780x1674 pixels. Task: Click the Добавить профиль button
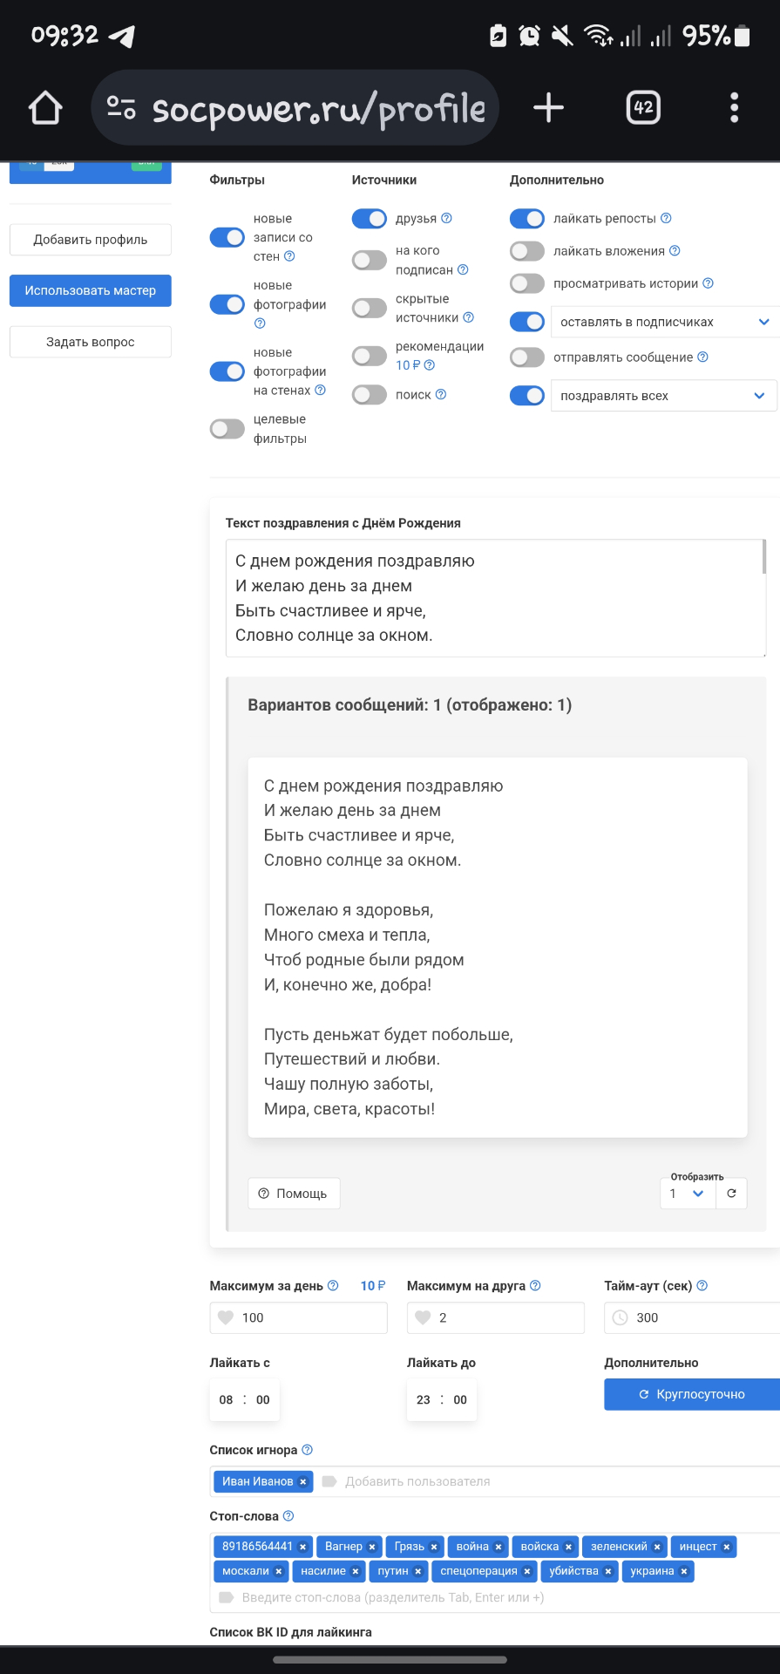tap(91, 240)
